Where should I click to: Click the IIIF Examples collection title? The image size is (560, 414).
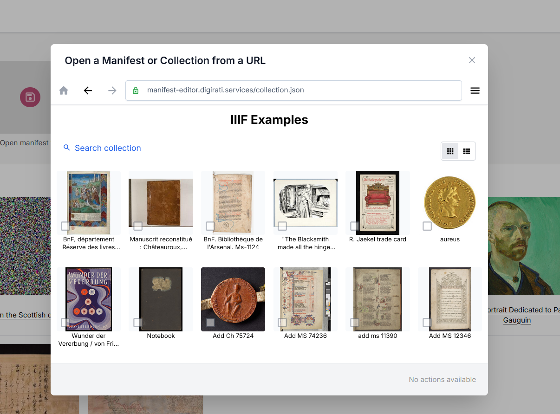point(269,119)
